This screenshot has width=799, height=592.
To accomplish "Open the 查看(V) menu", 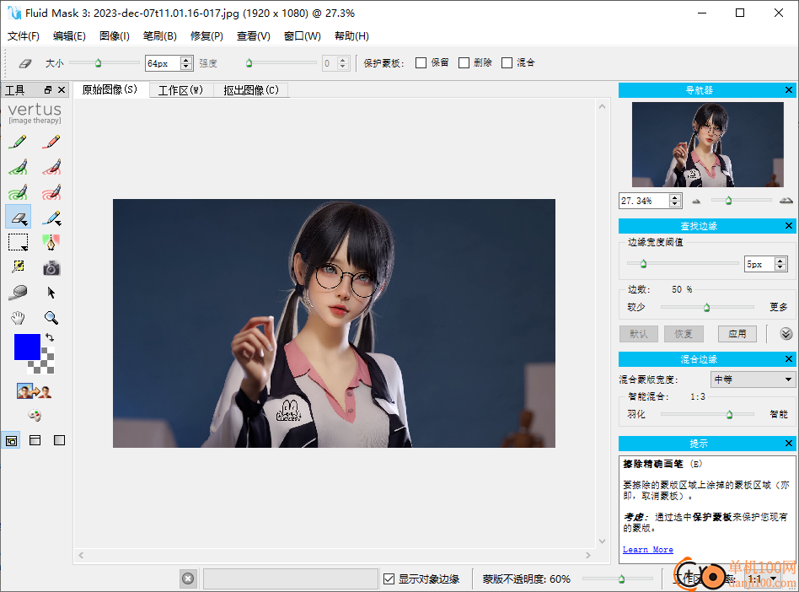I will [253, 35].
